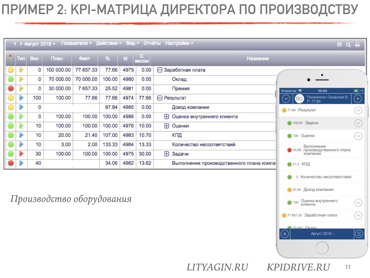370x278 pixels.
Task: Click yellow type arrow in Оклад row
Action: click(x=21, y=79)
